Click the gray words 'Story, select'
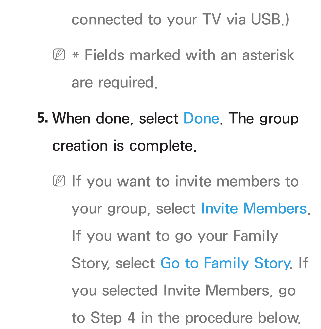 (x=113, y=264)
